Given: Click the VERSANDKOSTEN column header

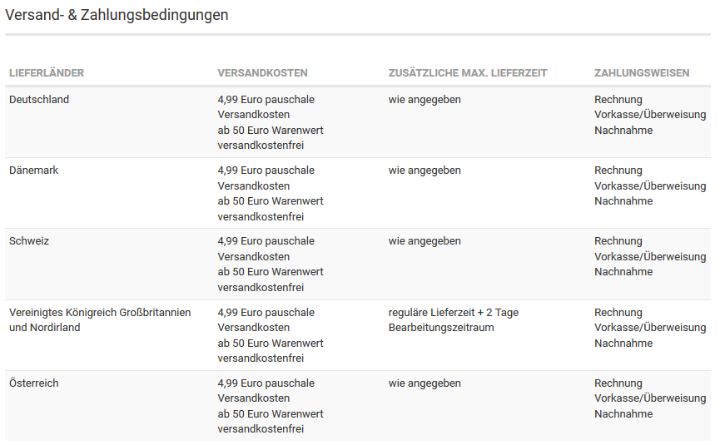Looking at the screenshot, I should 263,73.
